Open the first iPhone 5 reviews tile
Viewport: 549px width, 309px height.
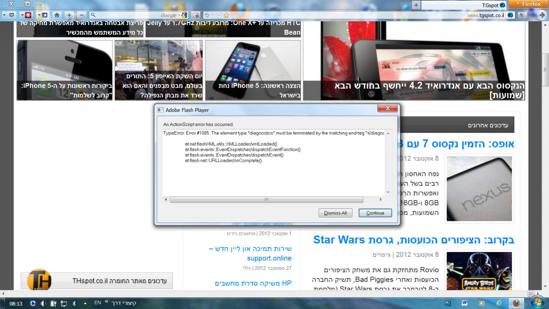click(65, 70)
